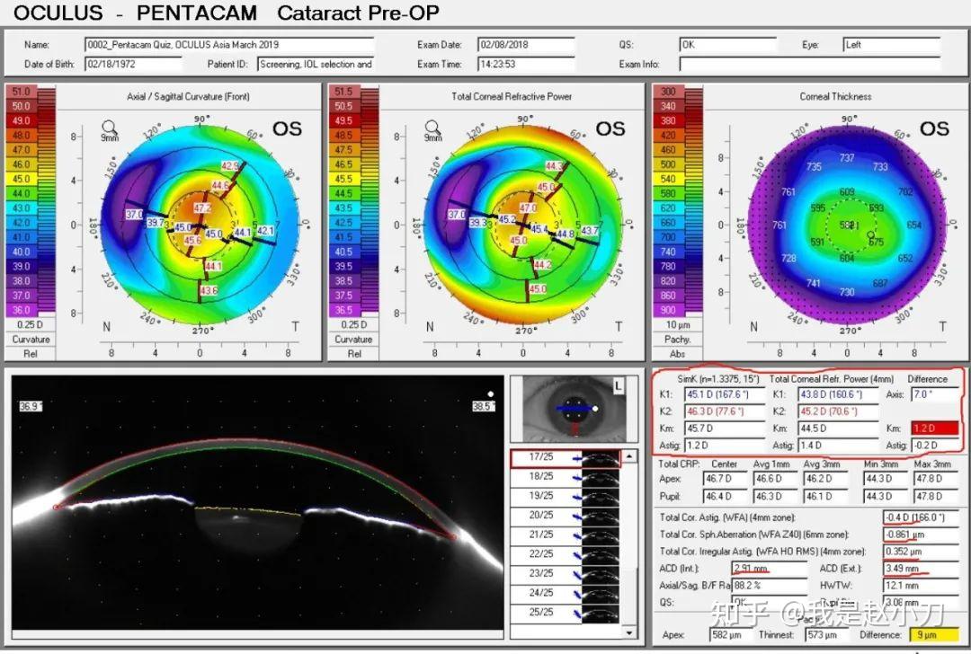Click the magnifier icon on the Axial/Sagittal Curvature map
The width and height of the screenshot is (971, 654).
109,128
